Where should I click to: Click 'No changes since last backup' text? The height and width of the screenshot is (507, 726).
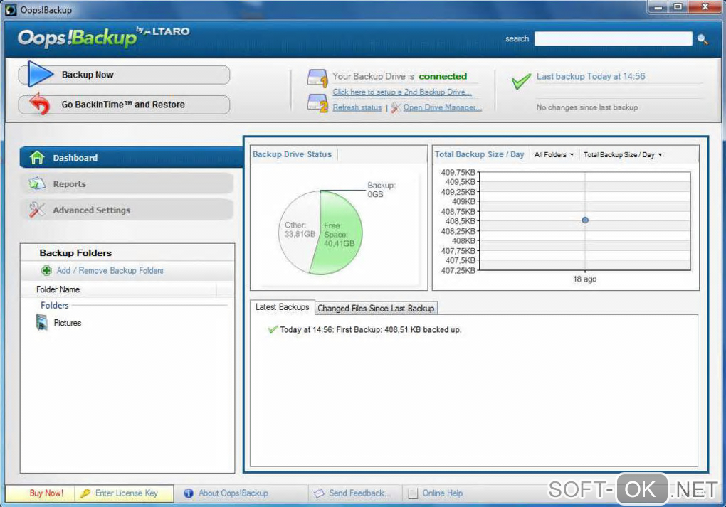click(587, 107)
